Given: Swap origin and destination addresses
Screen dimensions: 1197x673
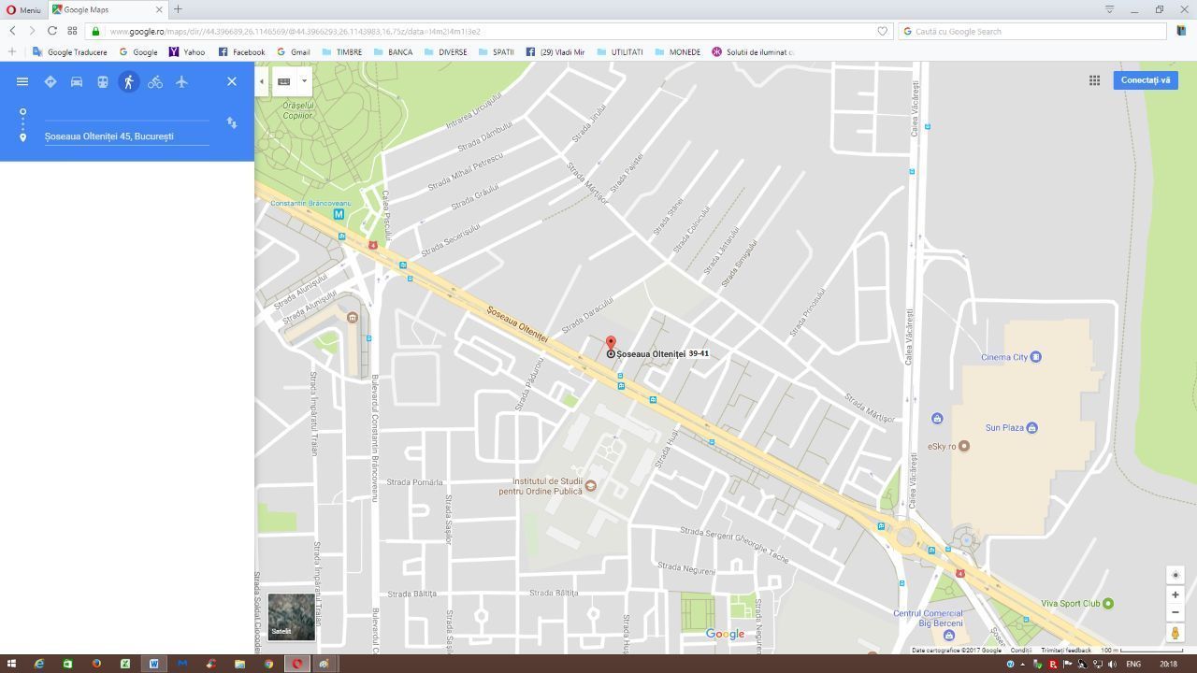Looking at the screenshot, I should (231, 122).
